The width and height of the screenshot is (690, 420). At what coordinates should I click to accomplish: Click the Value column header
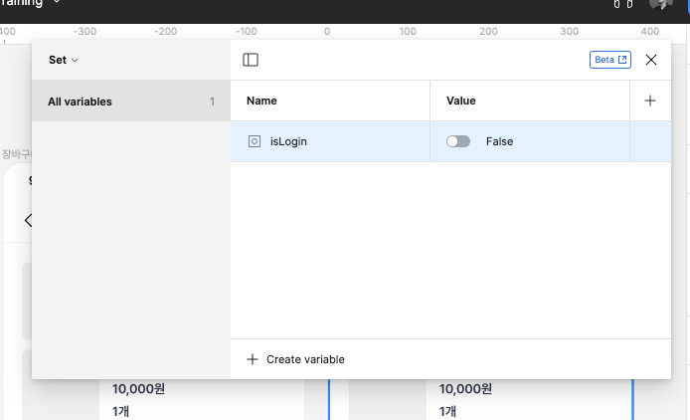click(x=460, y=101)
